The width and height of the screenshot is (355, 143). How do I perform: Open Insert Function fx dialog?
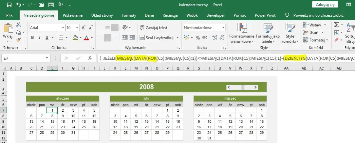[90, 58]
